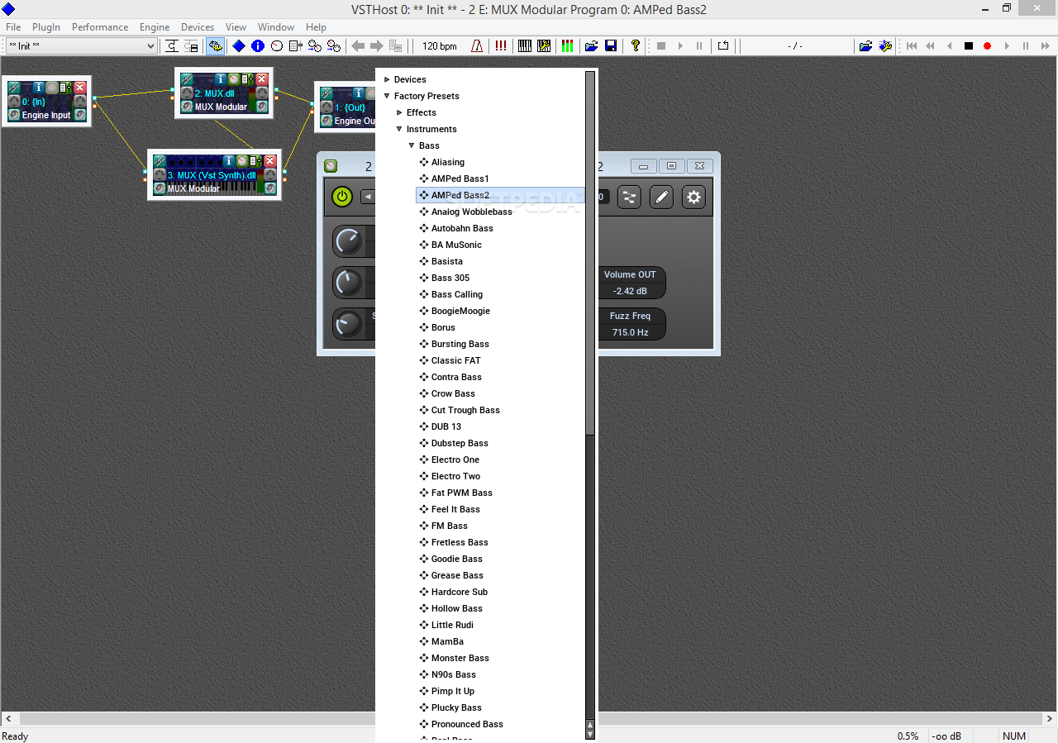This screenshot has height=743, width=1058.
Task: Click the folder icon left of the wrench
Action: [865, 46]
